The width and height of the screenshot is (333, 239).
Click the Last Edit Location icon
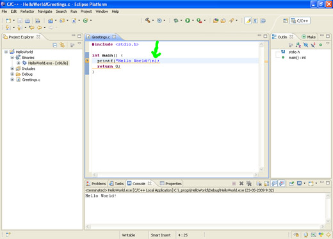coord(31,28)
